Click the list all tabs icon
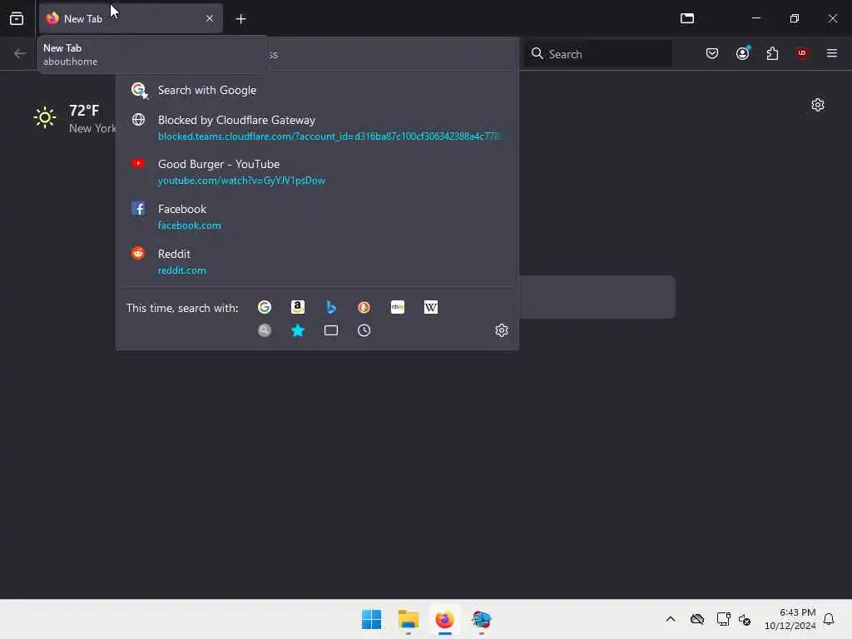The height and width of the screenshot is (639, 852). pos(687,18)
